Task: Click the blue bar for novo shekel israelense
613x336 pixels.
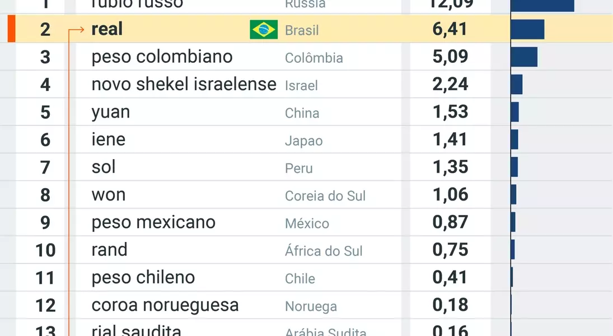Action: click(x=517, y=85)
